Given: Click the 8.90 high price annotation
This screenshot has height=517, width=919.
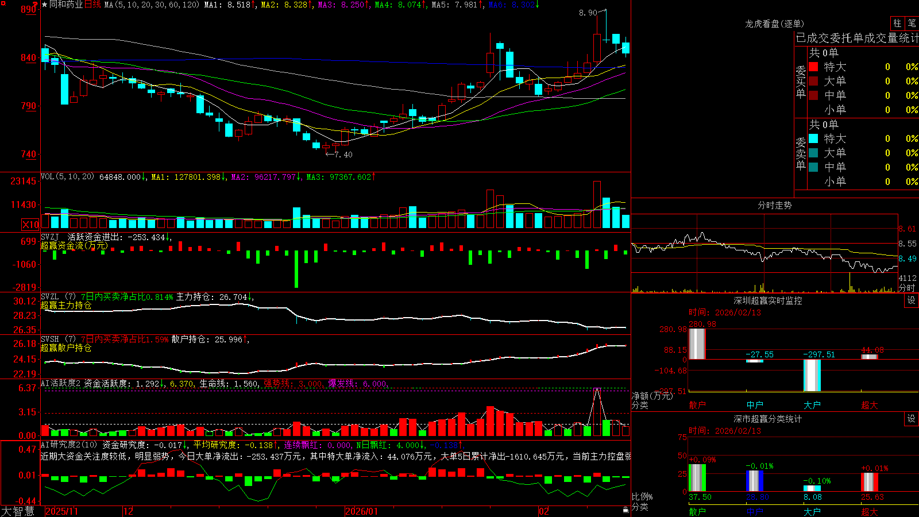Looking at the screenshot, I should point(588,13).
